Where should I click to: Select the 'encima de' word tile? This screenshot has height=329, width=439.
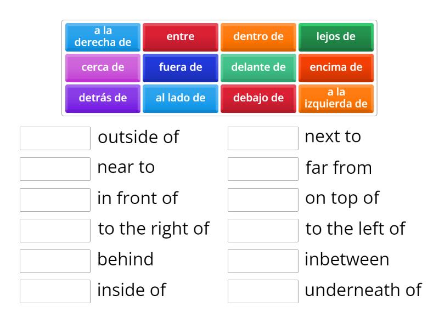pos(336,67)
